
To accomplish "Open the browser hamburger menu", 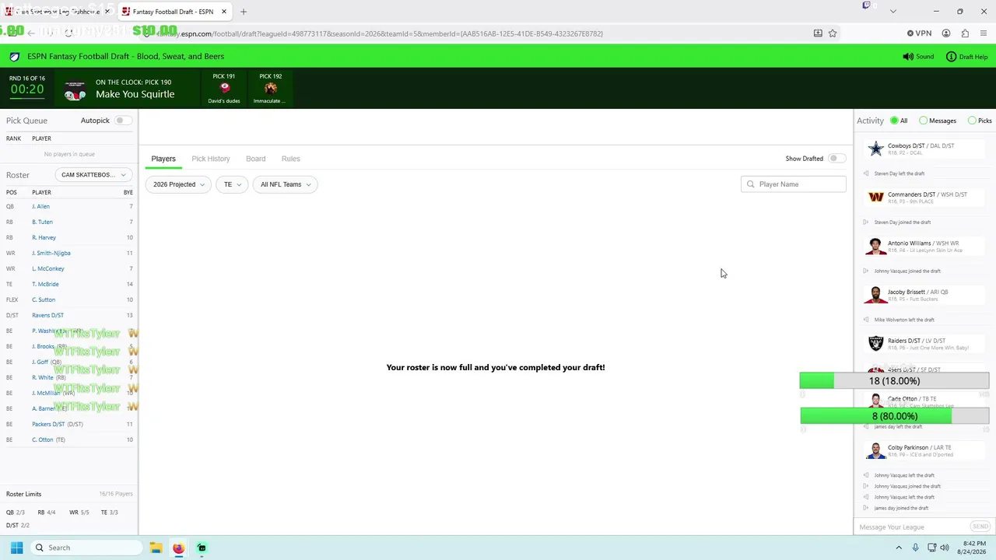I will tap(984, 33).
